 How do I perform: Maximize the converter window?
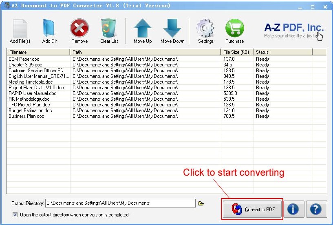click(313, 7)
